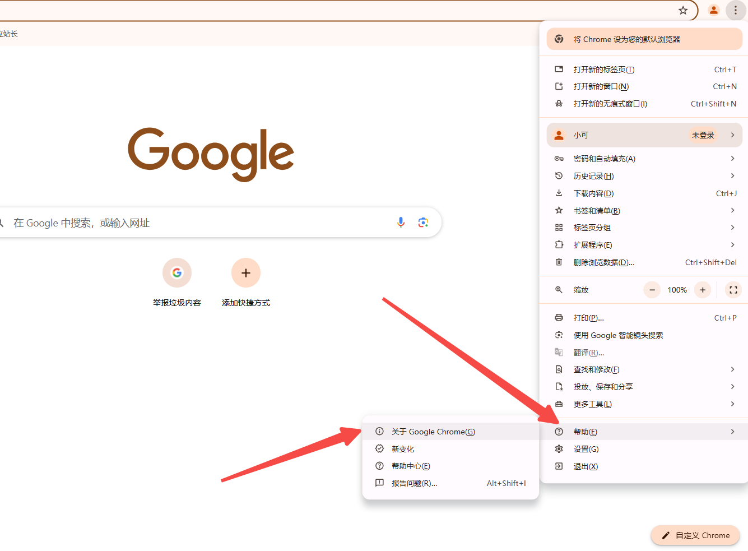The image size is (748, 551).
Task: Open the profile avatar button in toolbar
Action: pos(714,10)
